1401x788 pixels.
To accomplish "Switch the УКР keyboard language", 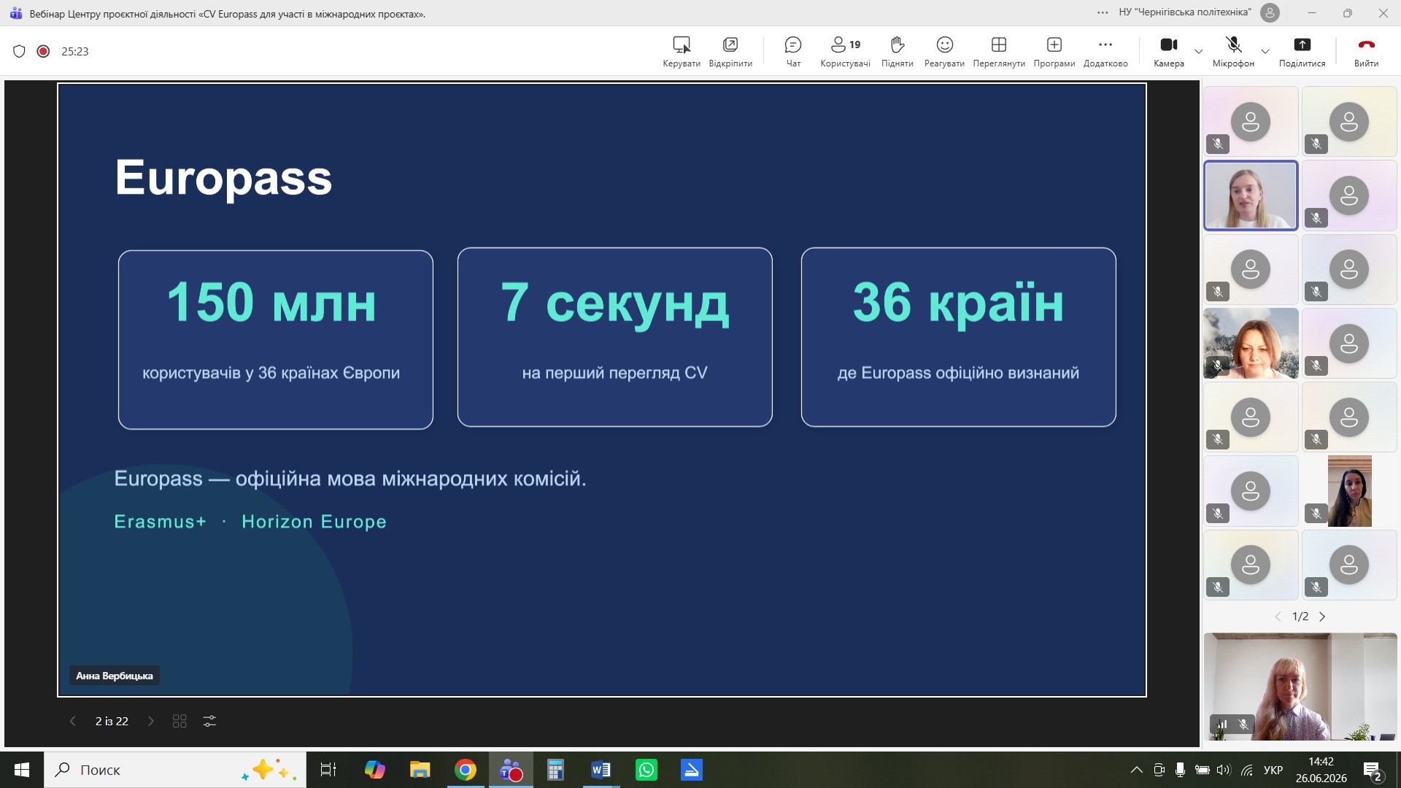I will tap(1273, 770).
